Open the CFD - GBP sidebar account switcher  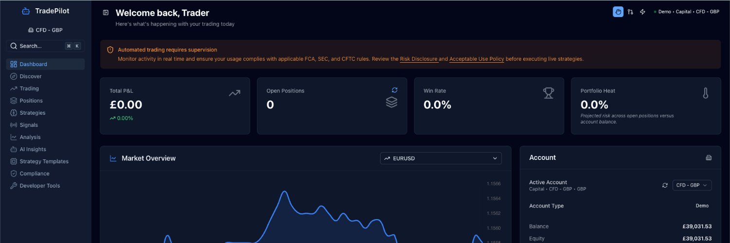pyautogui.click(x=45, y=30)
